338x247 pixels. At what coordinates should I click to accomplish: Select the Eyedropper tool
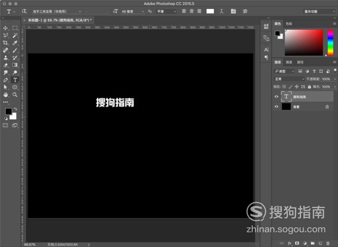[x=15, y=43]
